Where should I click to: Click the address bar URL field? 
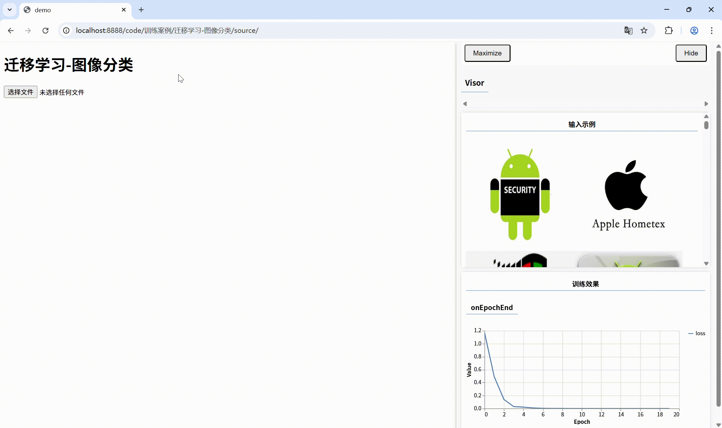(x=345, y=31)
